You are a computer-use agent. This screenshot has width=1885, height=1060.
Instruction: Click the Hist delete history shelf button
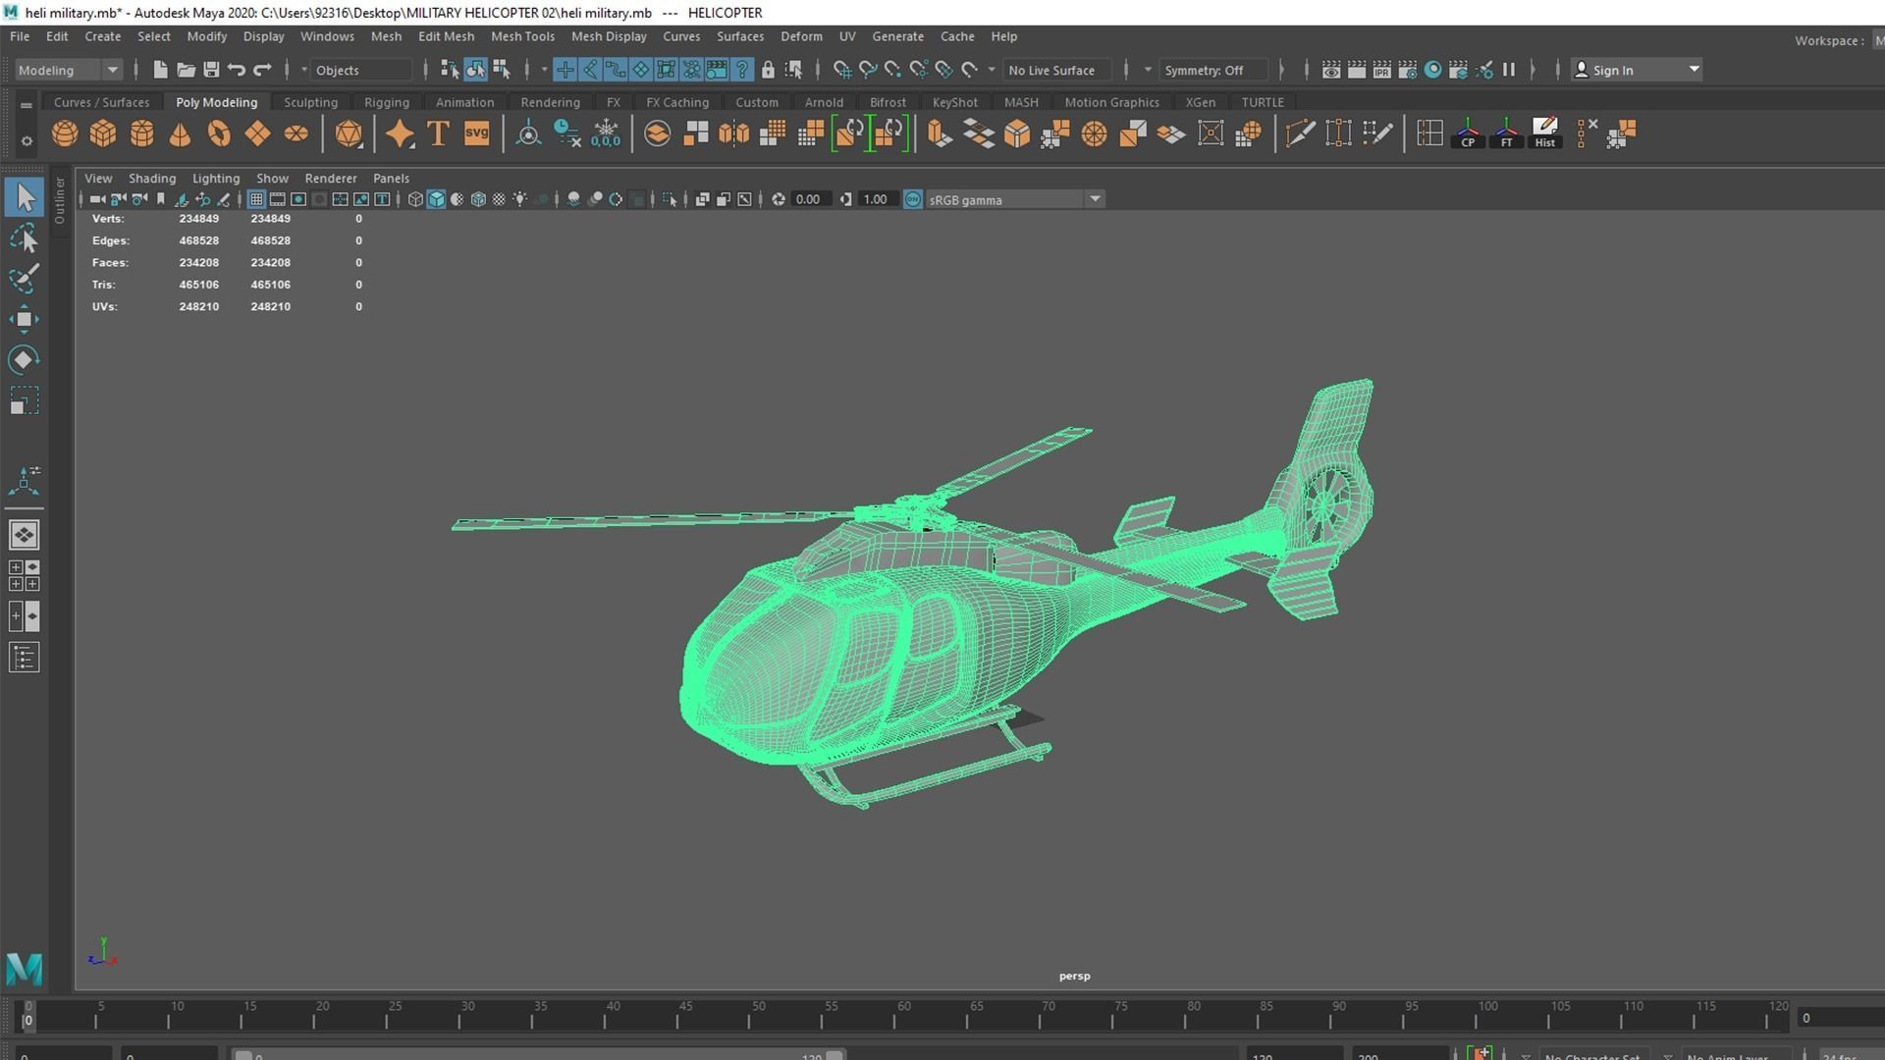point(1544,133)
